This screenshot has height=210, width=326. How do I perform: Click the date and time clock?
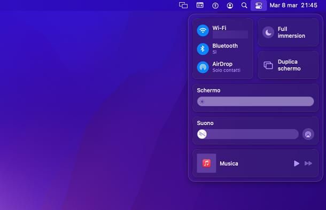[293, 5]
